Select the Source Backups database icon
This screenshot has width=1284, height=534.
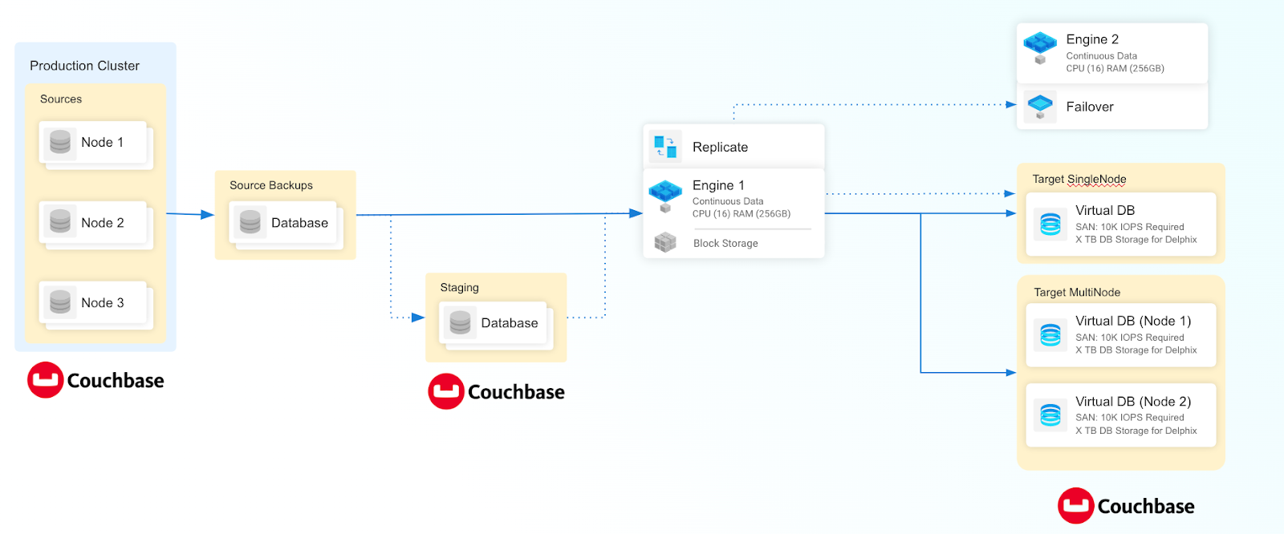point(250,222)
